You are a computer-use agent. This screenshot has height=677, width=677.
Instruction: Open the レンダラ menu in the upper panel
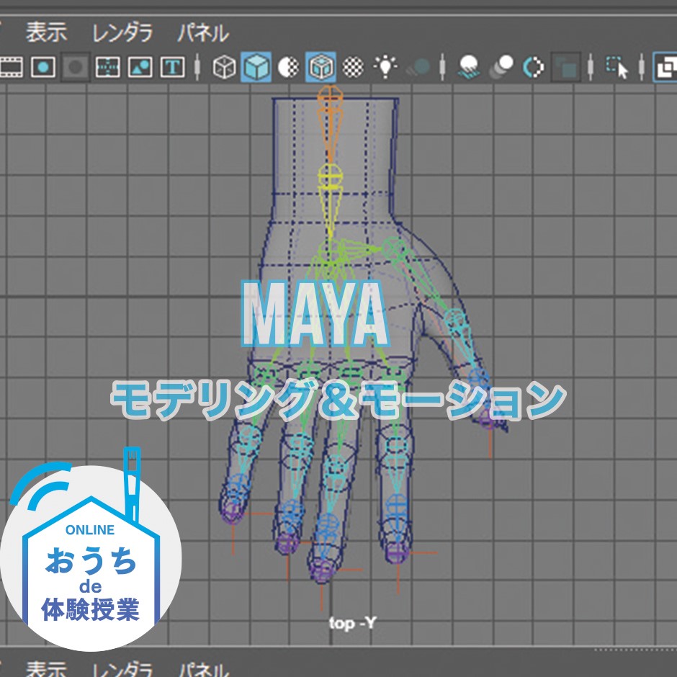coord(122,33)
